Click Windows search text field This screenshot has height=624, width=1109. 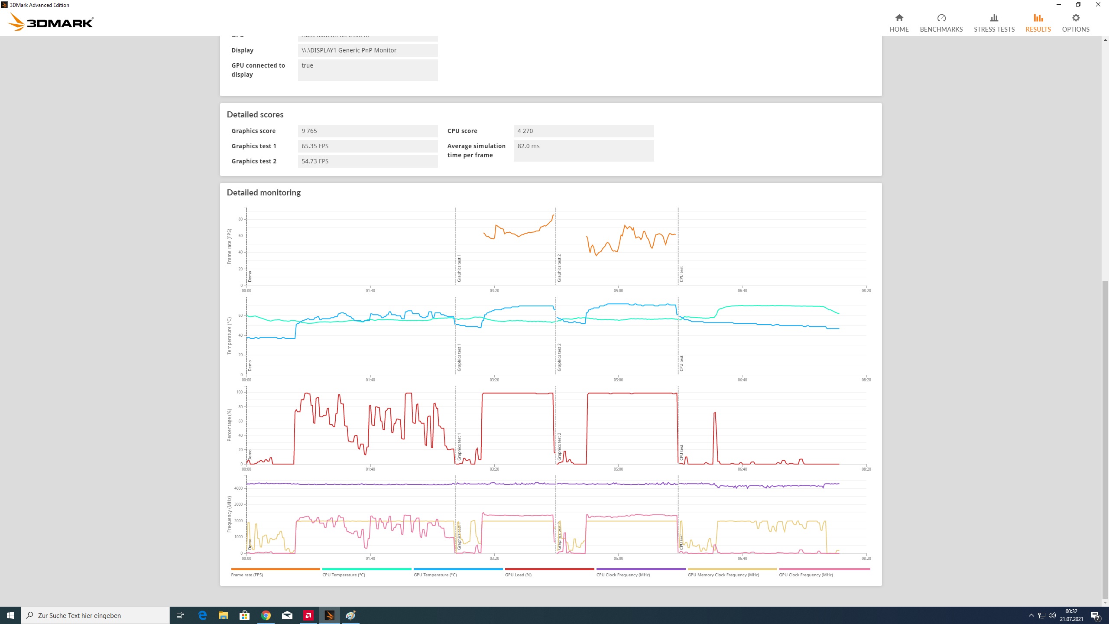pyautogui.click(x=95, y=615)
